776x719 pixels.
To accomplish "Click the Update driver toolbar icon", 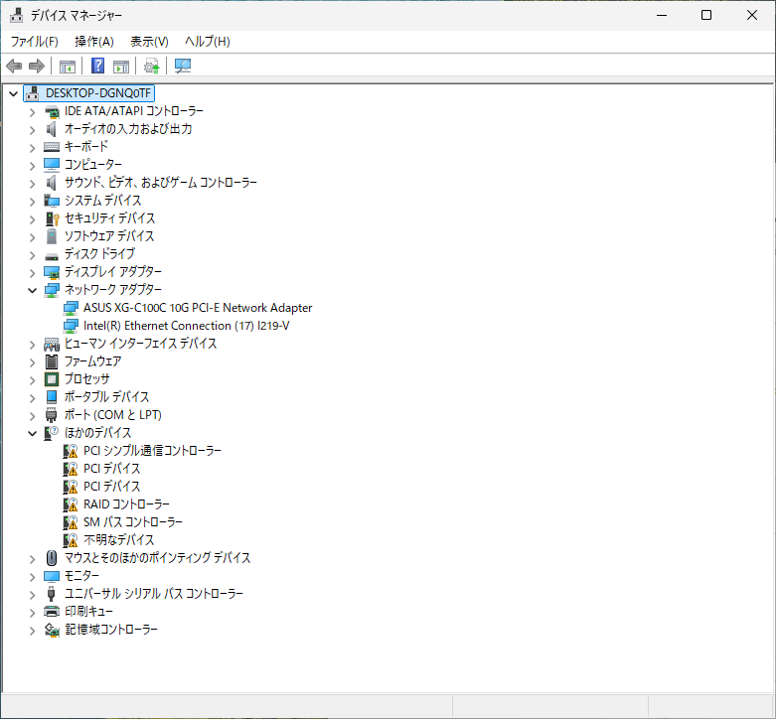I will [151, 66].
